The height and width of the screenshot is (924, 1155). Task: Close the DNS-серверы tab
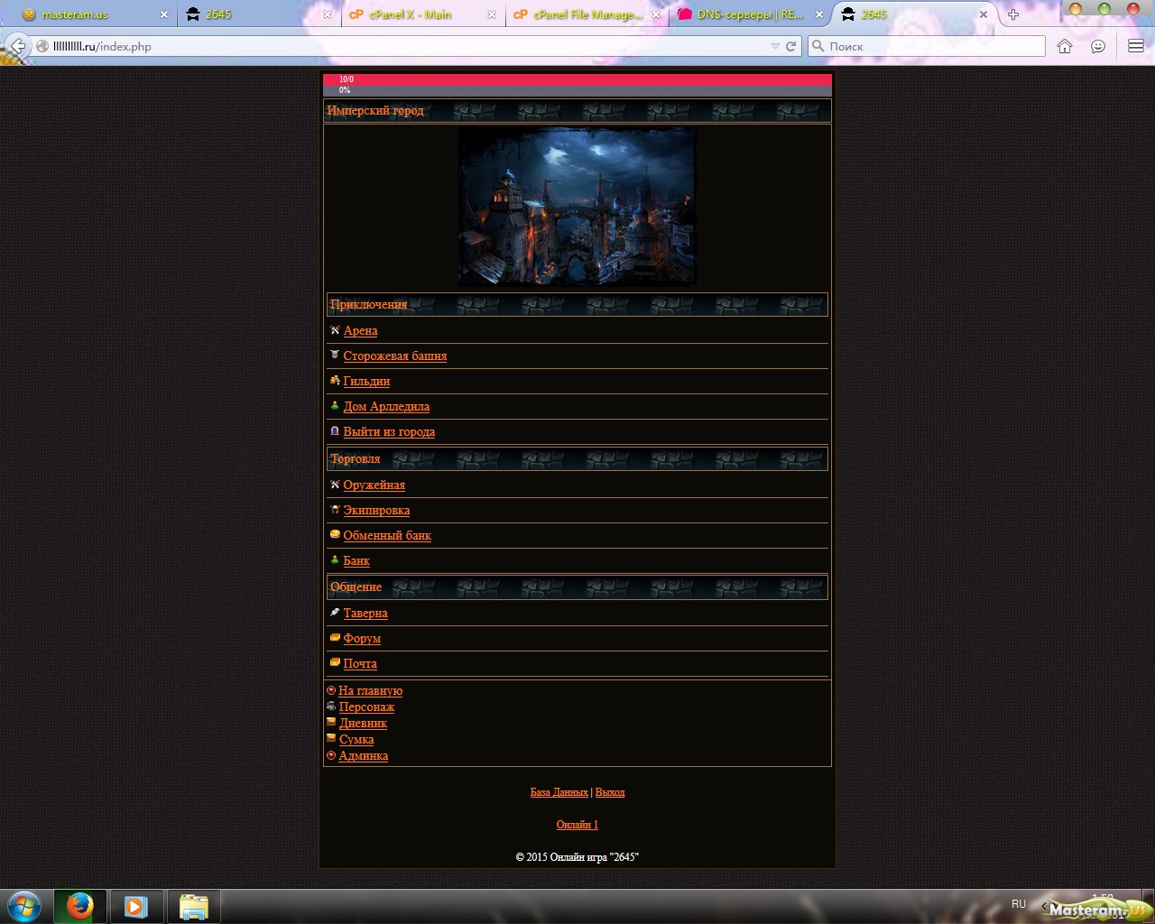tap(819, 14)
